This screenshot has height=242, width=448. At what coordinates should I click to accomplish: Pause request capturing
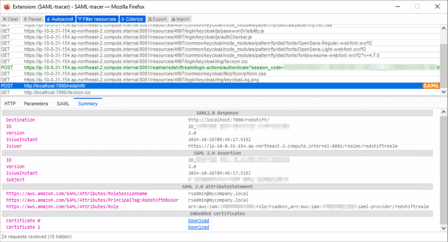pos(32,19)
